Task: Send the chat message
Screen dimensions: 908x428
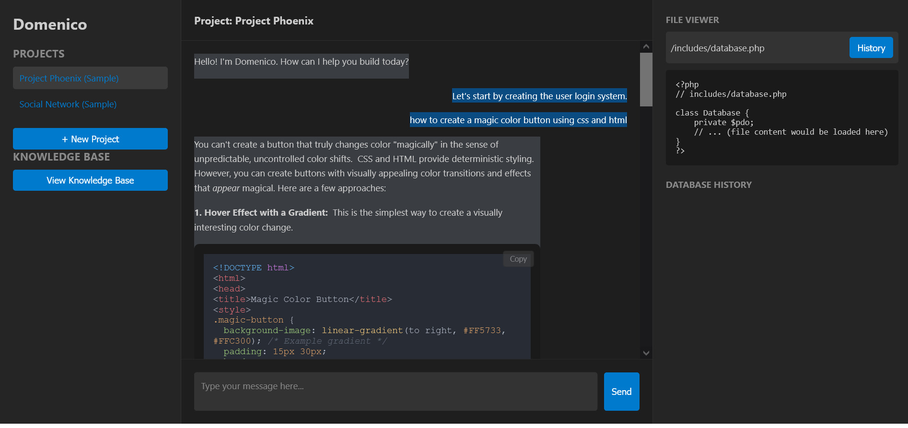Action: tap(621, 392)
